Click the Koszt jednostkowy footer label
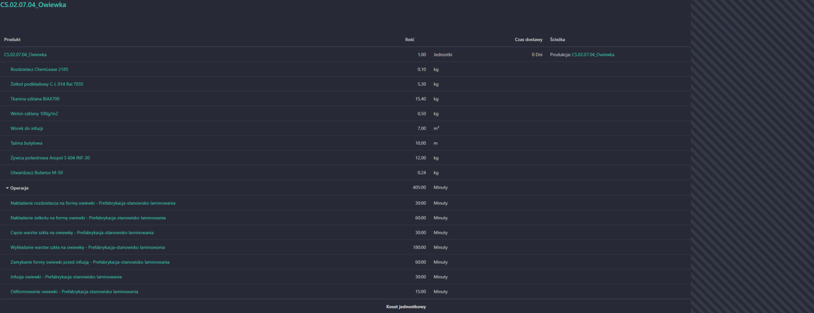814x313 pixels. click(x=406, y=307)
